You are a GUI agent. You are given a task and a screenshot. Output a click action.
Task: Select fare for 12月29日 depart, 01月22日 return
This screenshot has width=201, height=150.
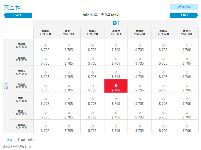(x=163, y=113)
